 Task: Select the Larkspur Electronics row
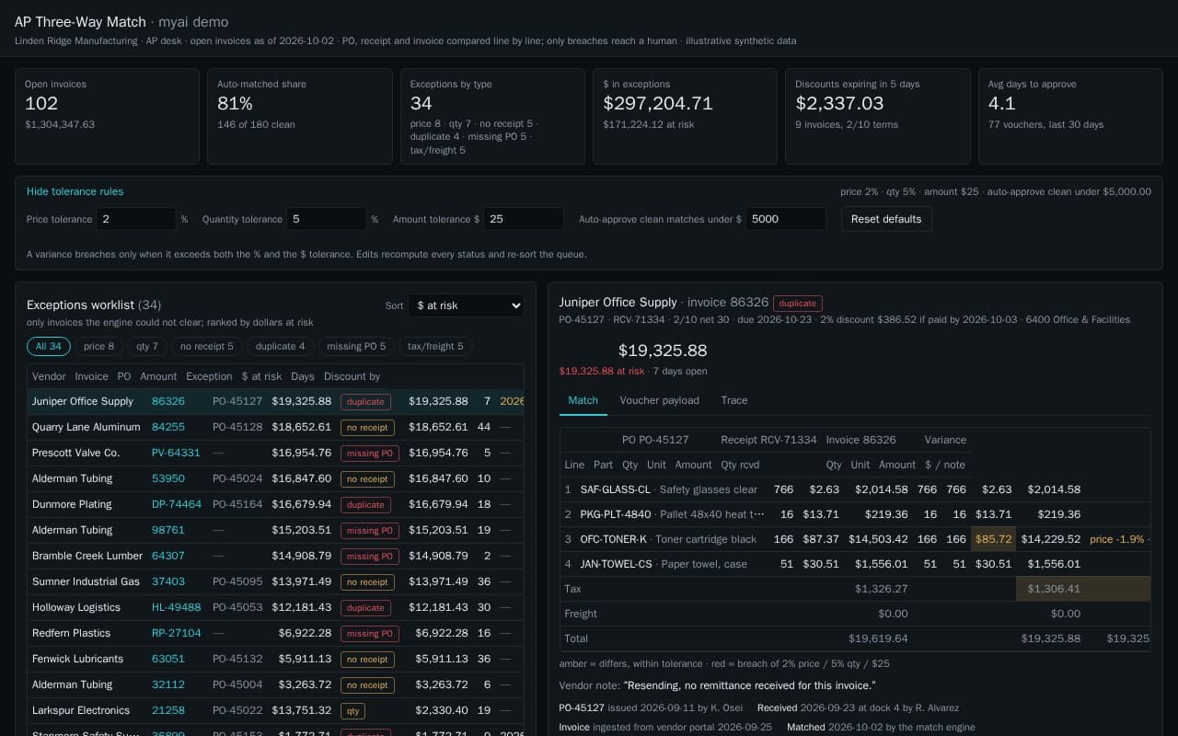pos(275,710)
